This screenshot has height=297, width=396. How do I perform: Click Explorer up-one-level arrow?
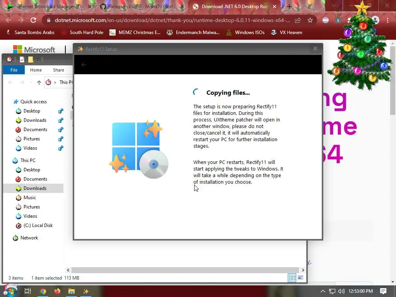[39, 82]
